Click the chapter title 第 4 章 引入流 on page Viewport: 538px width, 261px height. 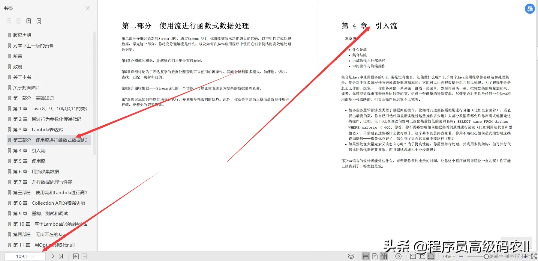tap(369, 26)
